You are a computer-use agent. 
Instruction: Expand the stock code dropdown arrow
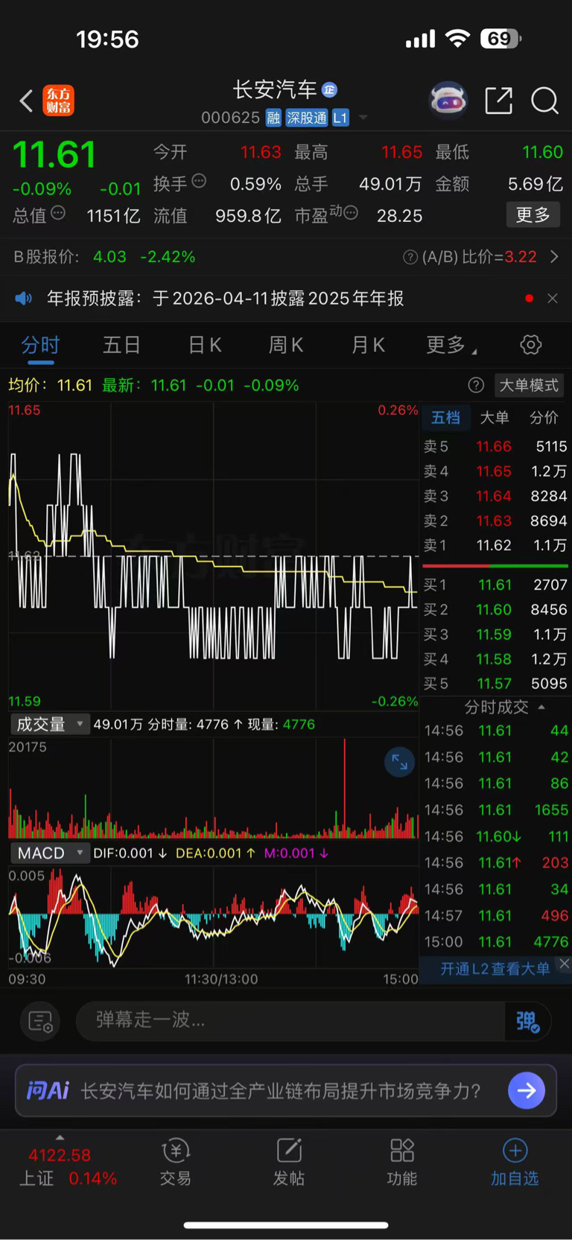[x=363, y=118]
